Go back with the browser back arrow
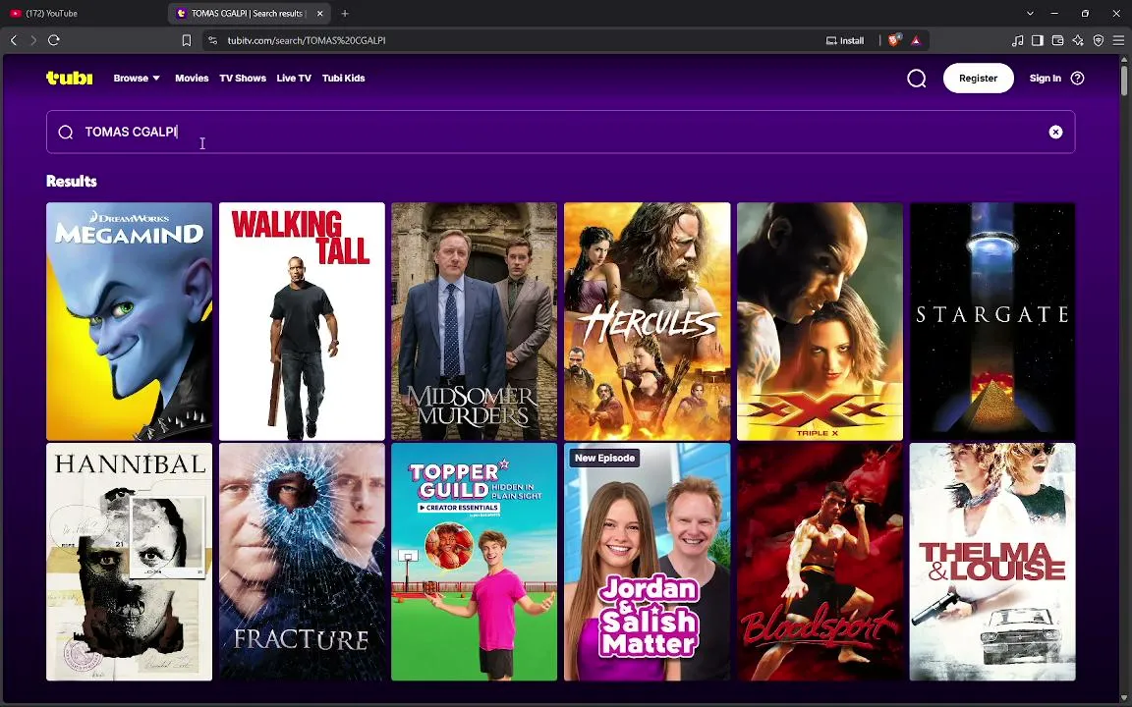The image size is (1132, 707). coord(13,40)
